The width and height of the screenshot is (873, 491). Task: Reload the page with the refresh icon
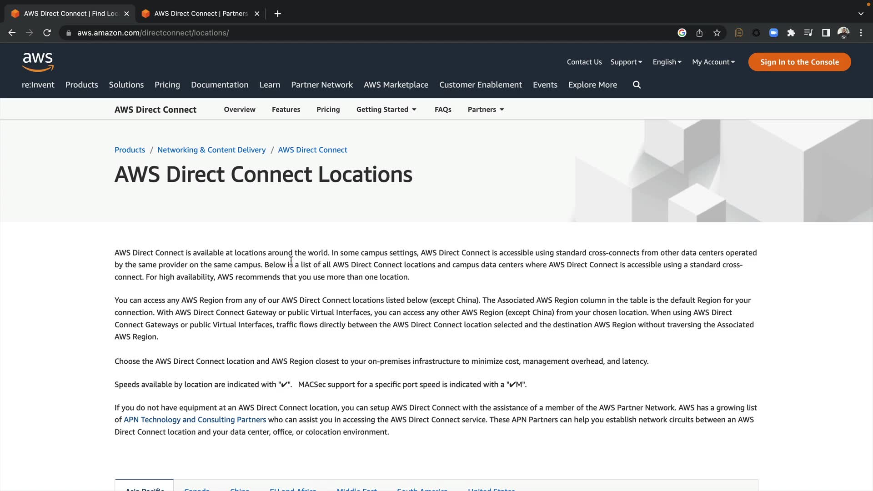47,33
